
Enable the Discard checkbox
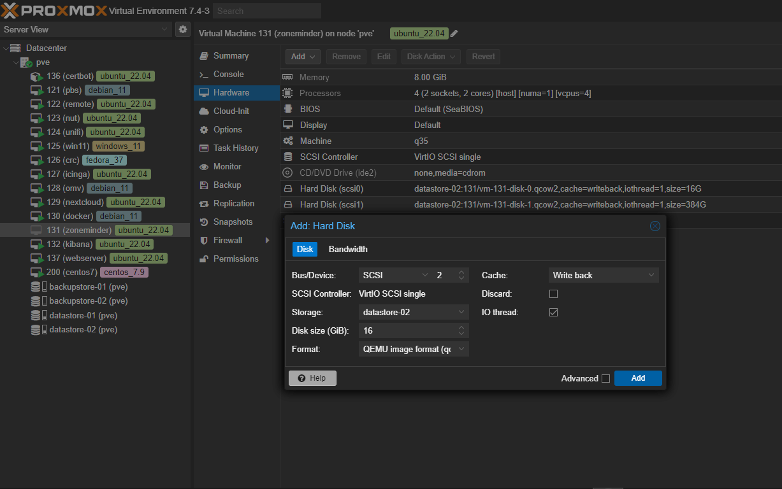click(553, 294)
